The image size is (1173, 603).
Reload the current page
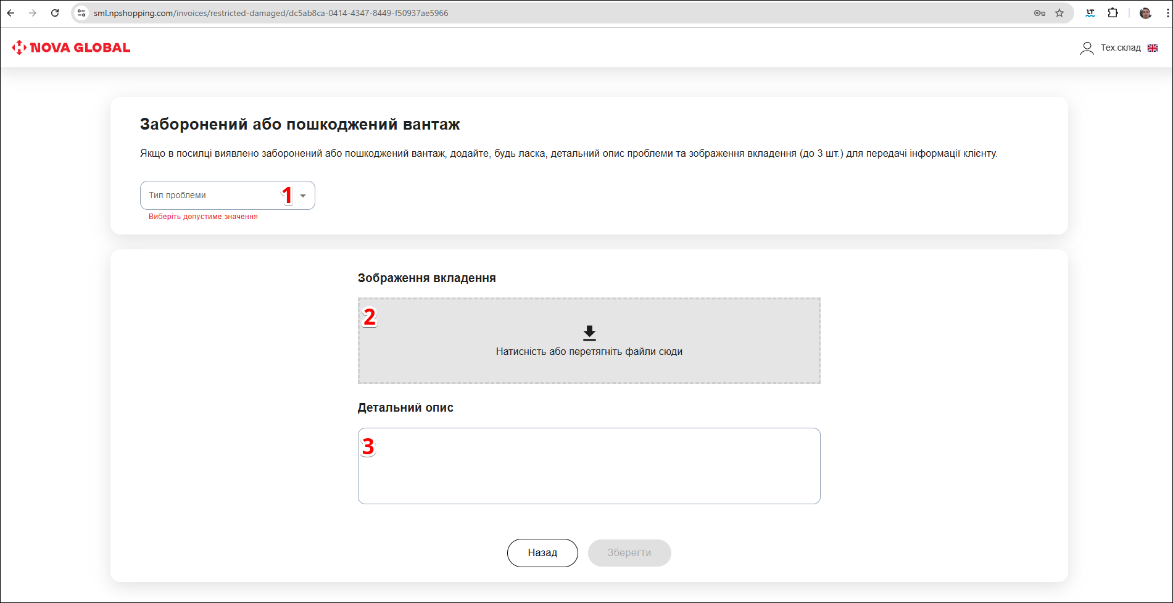pyautogui.click(x=55, y=13)
